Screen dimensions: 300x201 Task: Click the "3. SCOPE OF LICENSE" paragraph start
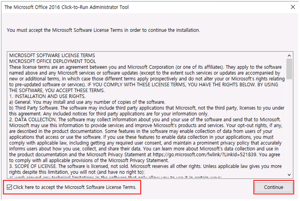[x=33, y=166]
